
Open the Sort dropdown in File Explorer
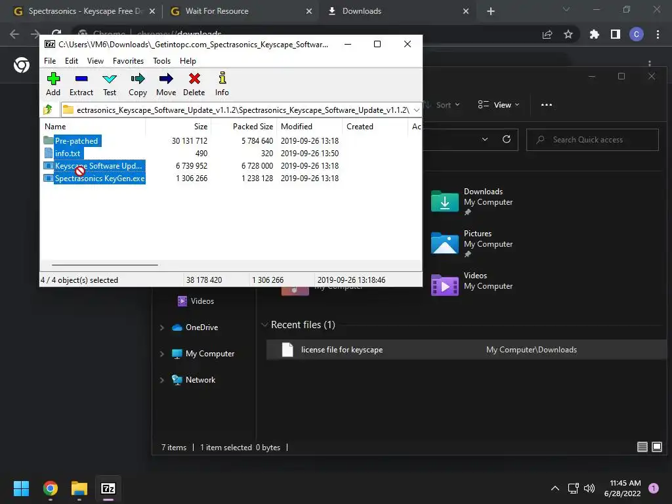click(x=443, y=105)
